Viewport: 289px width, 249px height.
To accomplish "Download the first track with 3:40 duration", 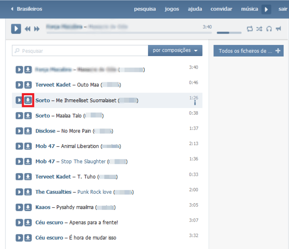I will pyautogui.click(x=28, y=70).
